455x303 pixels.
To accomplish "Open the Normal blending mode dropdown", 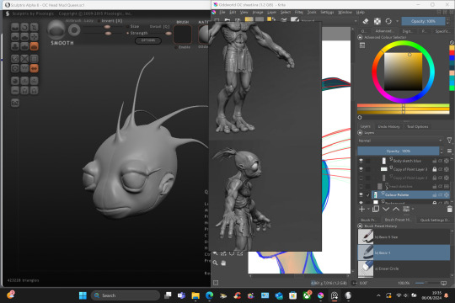I will point(400,141).
